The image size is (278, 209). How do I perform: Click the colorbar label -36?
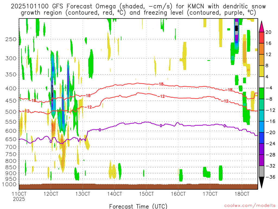[270, 177]
